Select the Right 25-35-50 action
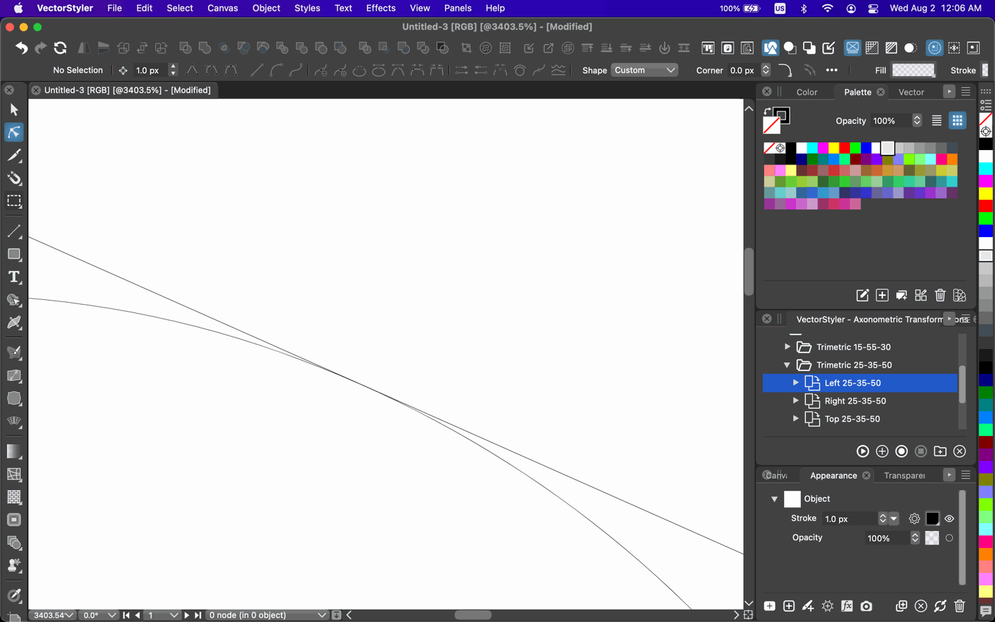The height and width of the screenshot is (622, 995). point(855,401)
